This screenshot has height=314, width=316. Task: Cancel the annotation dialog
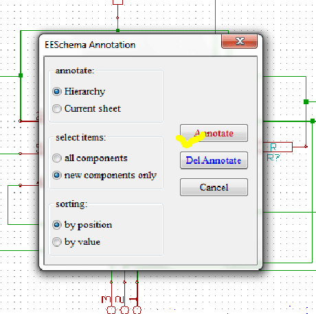(214, 187)
